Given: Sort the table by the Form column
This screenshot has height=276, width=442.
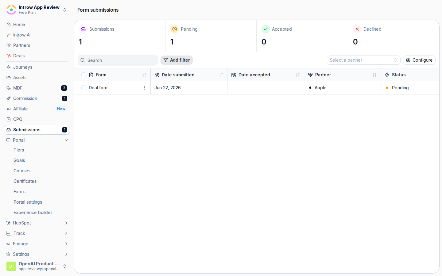Looking at the screenshot, I should pos(144,75).
